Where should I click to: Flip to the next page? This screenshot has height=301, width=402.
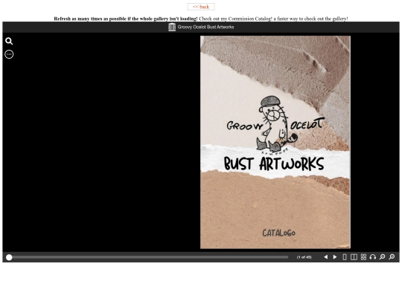click(x=335, y=256)
